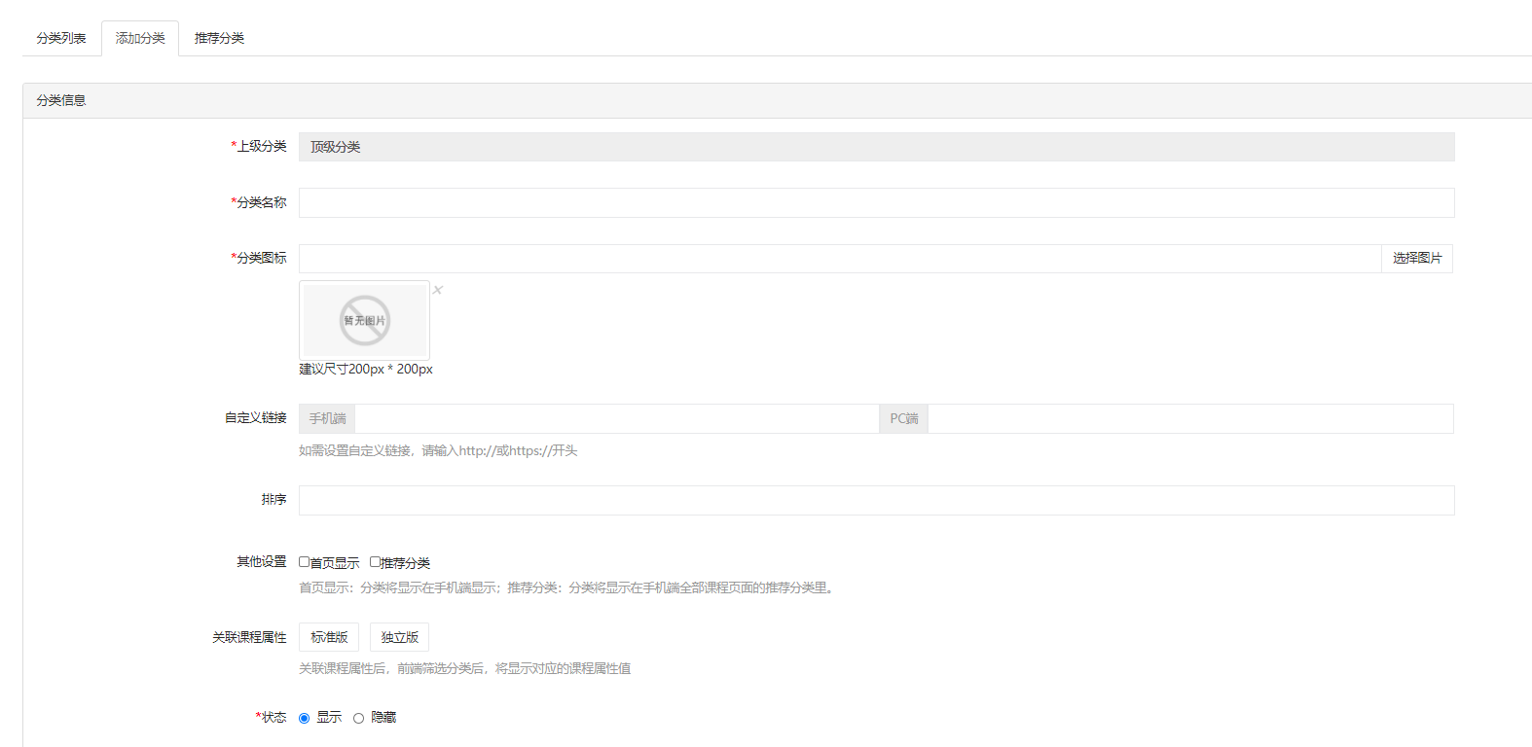Select the 显示 status radio button
Viewport: 1532px width, 747px height.
(x=304, y=718)
